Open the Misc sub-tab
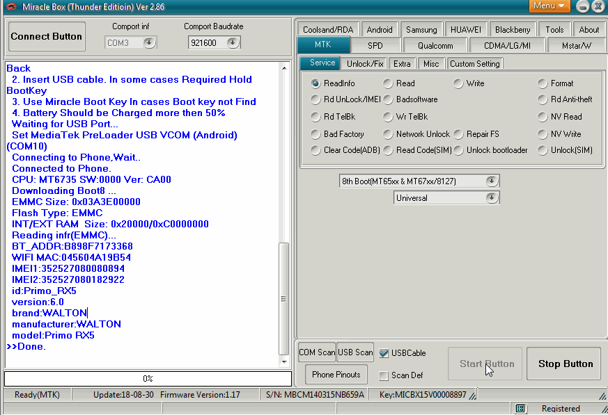 [431, 63]
